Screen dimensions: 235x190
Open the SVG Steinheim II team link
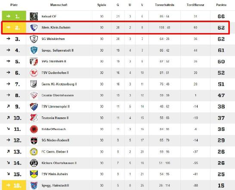(54, 61)
